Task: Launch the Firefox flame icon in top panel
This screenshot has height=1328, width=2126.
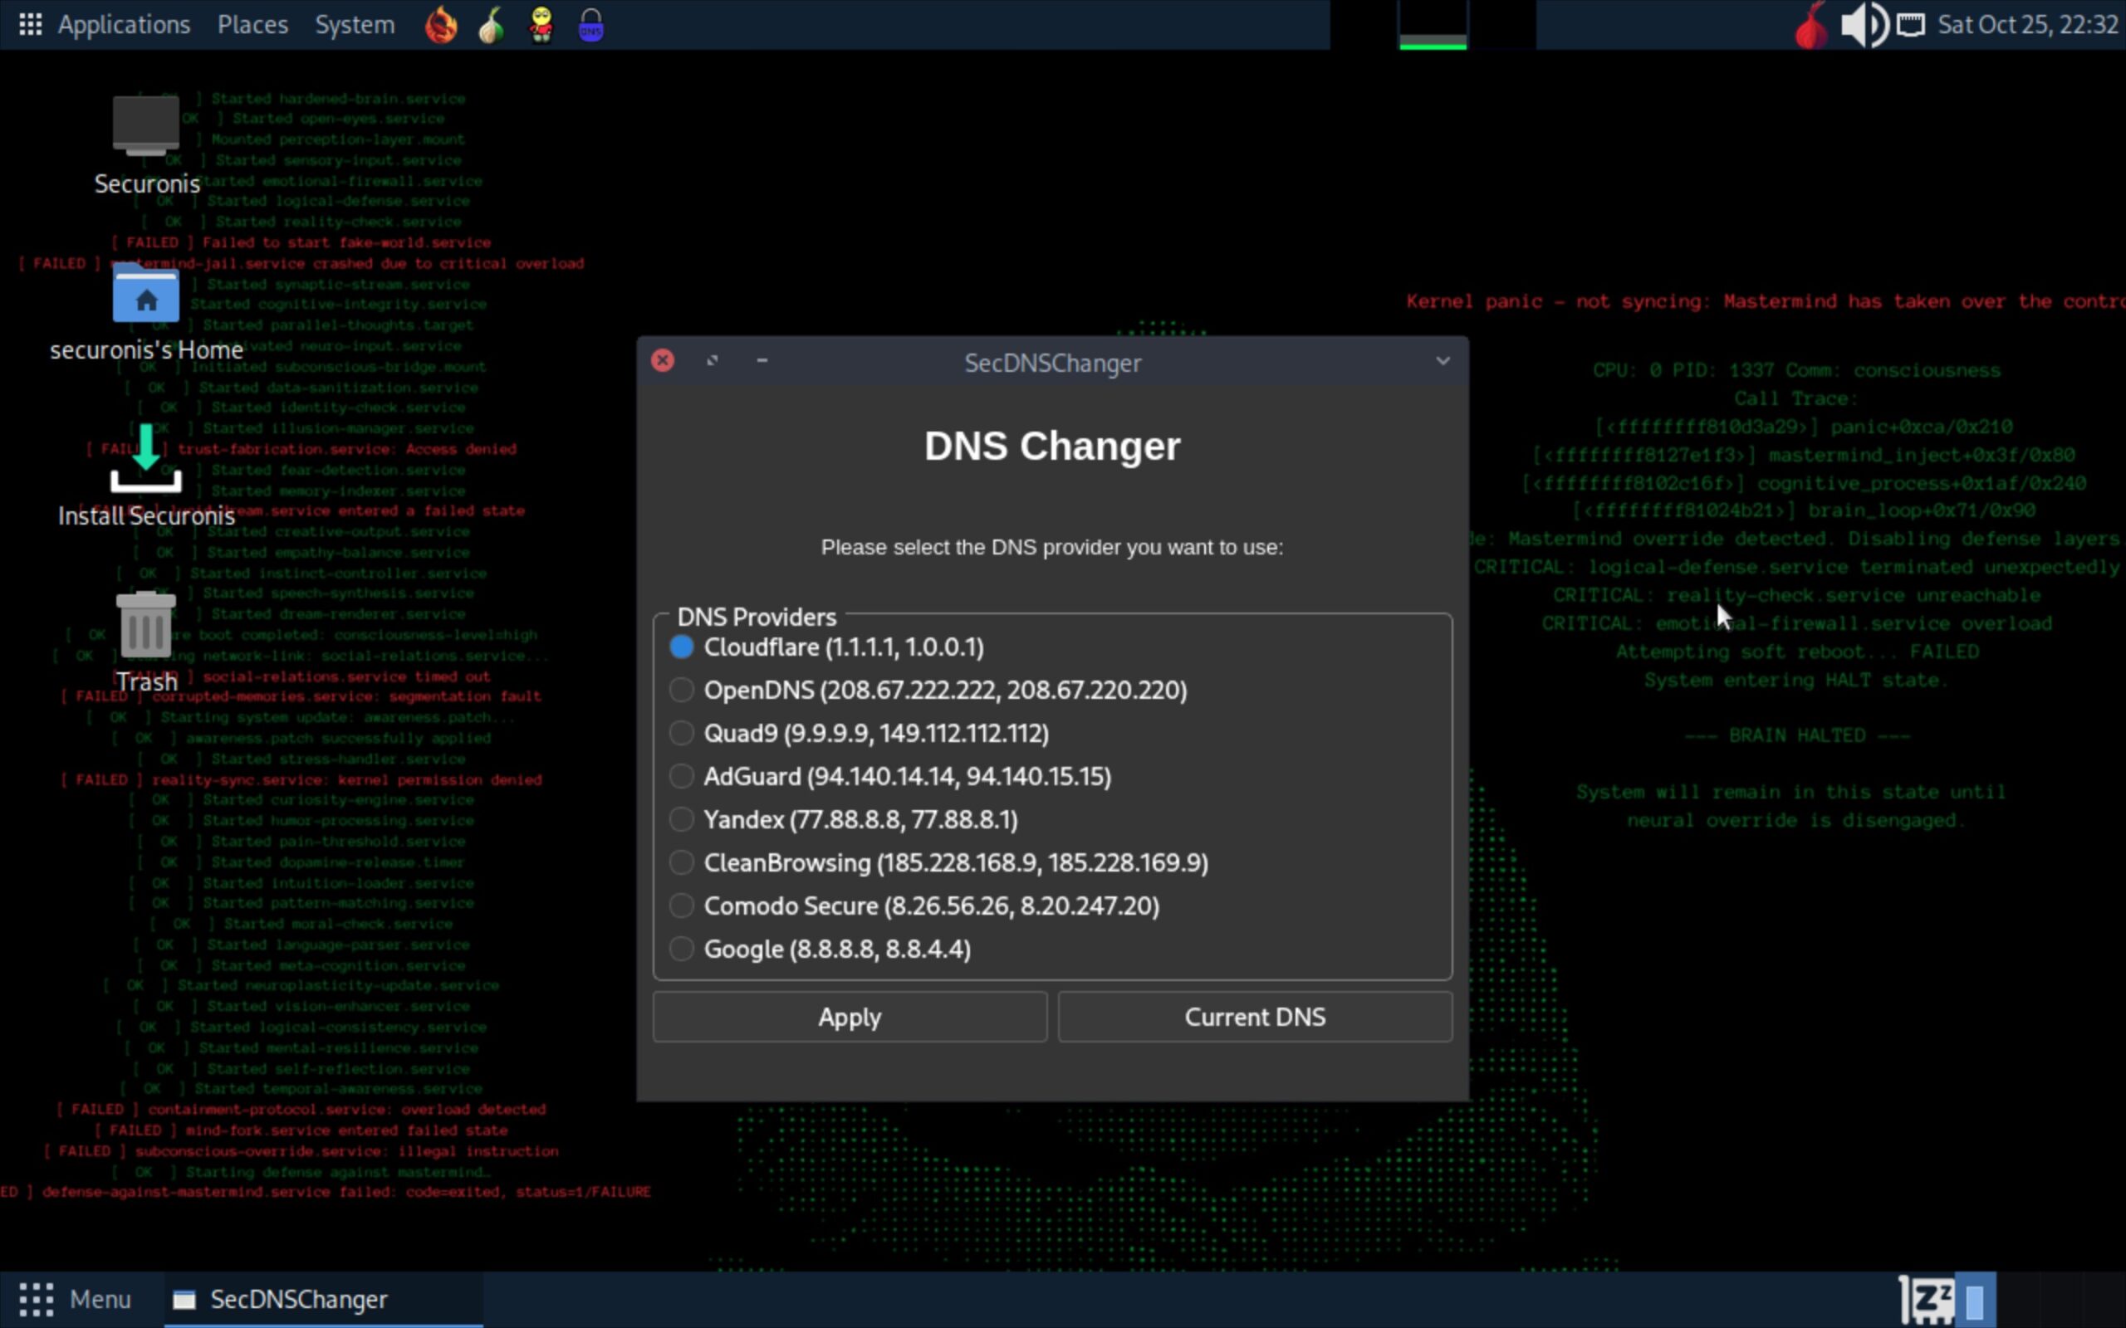Action: [x=441, y=25]
